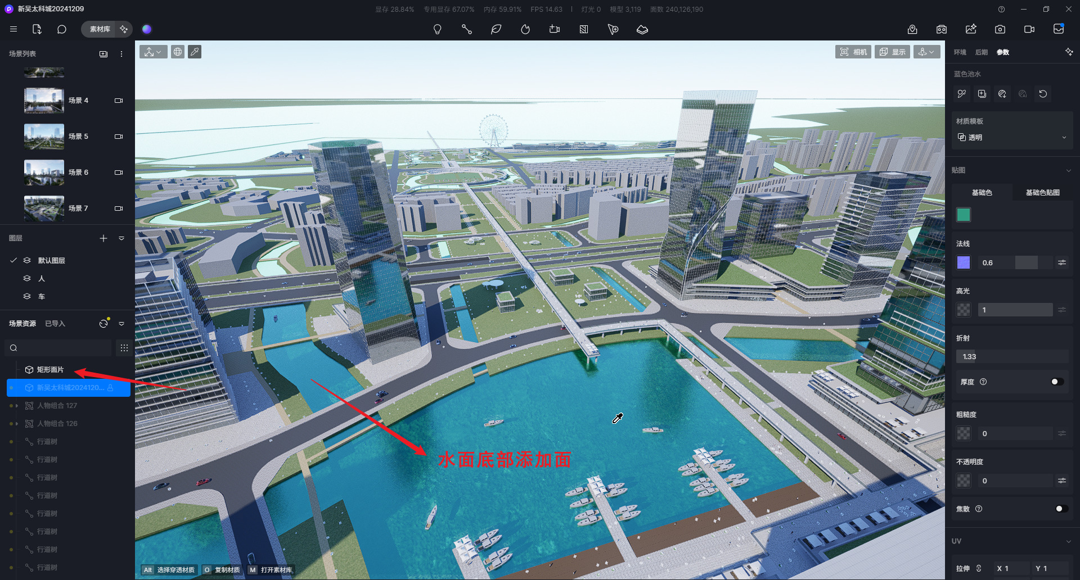The image size is (1080, 580).
Task: Switch to the 已导入 tab
Action: 55,324
